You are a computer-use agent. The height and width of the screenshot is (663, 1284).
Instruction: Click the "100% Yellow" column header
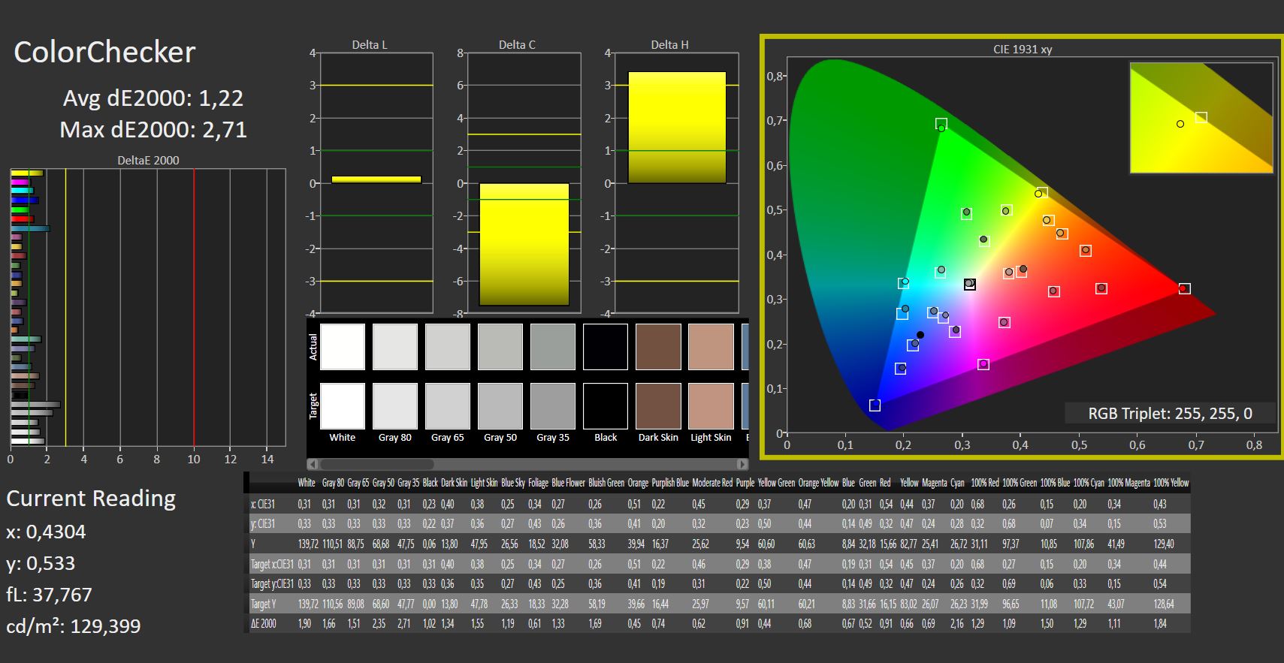click(1171, 483)
